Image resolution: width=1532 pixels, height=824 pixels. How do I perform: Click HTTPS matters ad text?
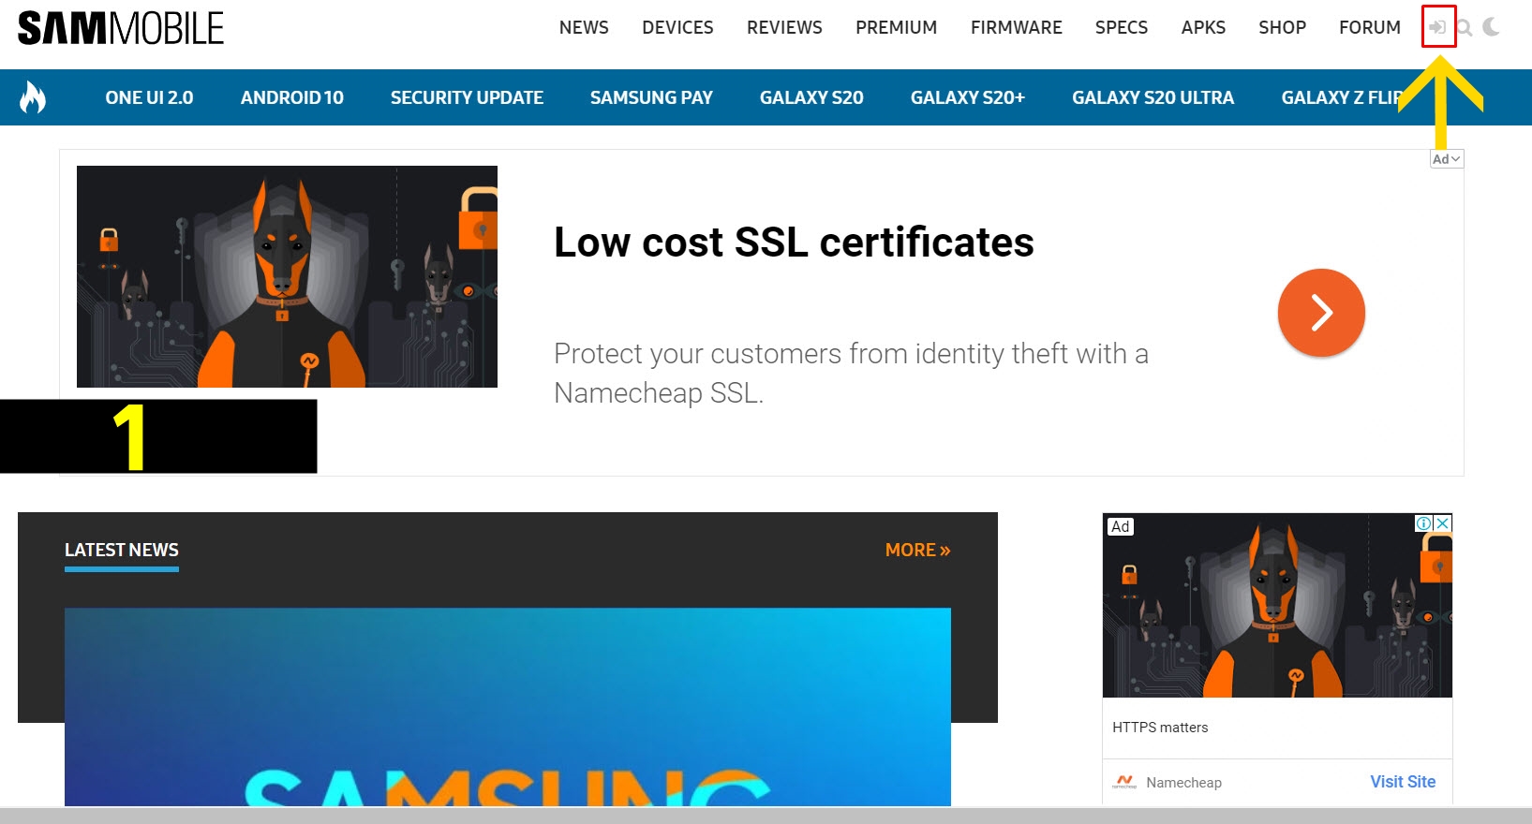[x=1160, y=728]
